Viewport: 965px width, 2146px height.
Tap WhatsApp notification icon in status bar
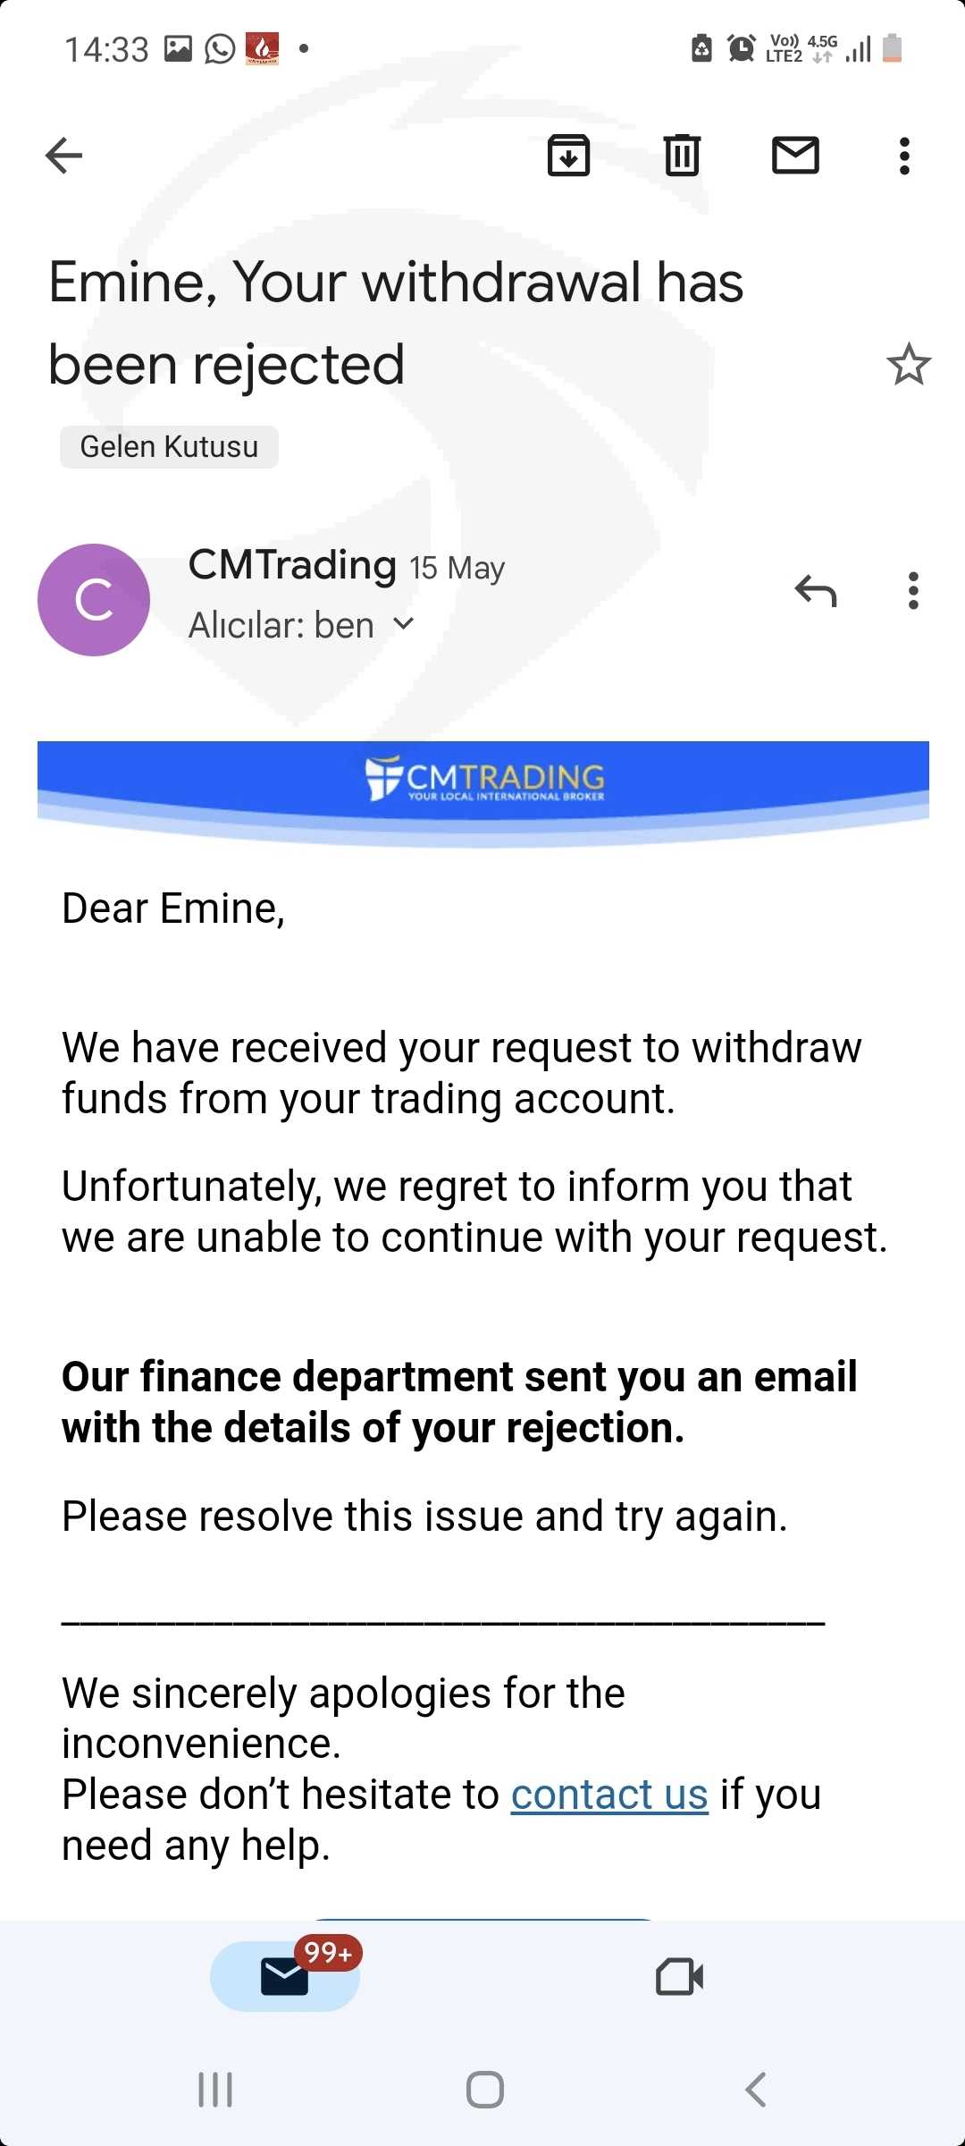[x=220, y=48]
